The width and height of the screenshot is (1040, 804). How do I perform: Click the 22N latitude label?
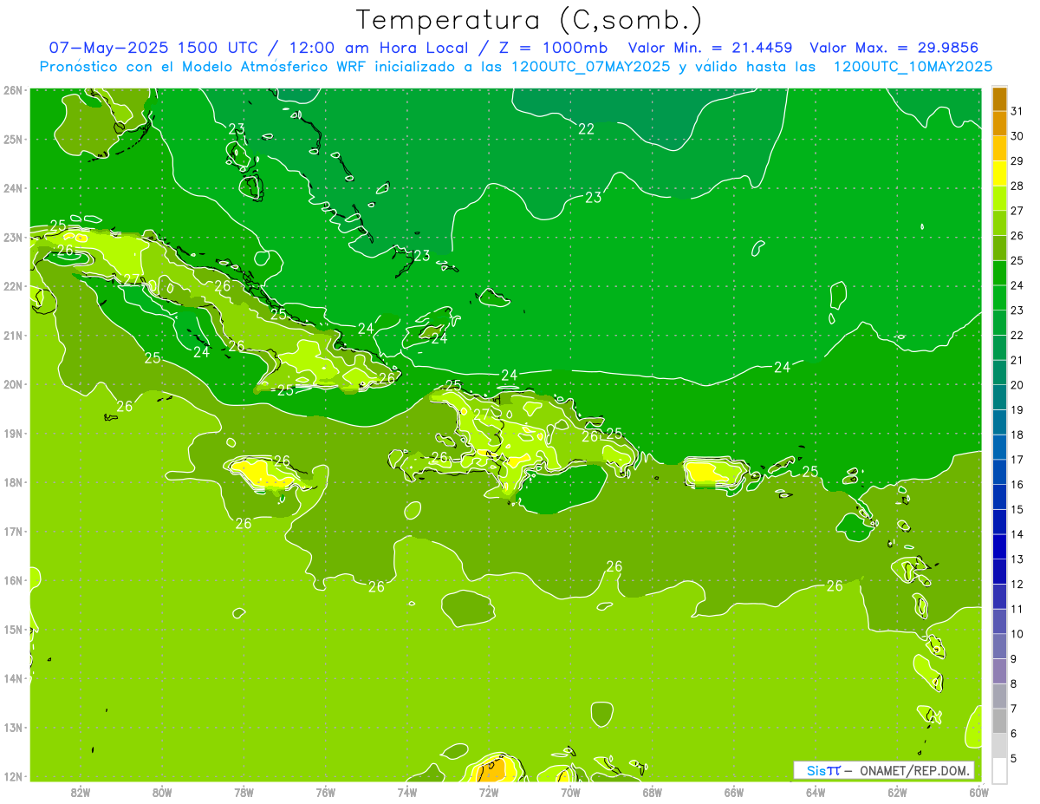(x=13, y=286)
